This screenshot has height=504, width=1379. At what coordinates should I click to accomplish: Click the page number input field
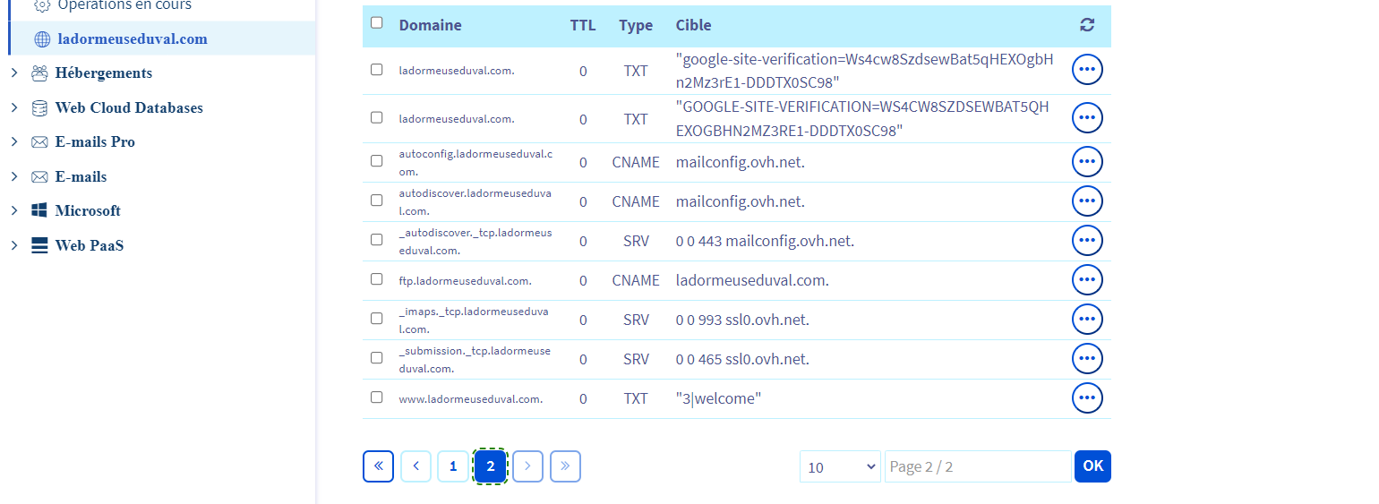977,467
